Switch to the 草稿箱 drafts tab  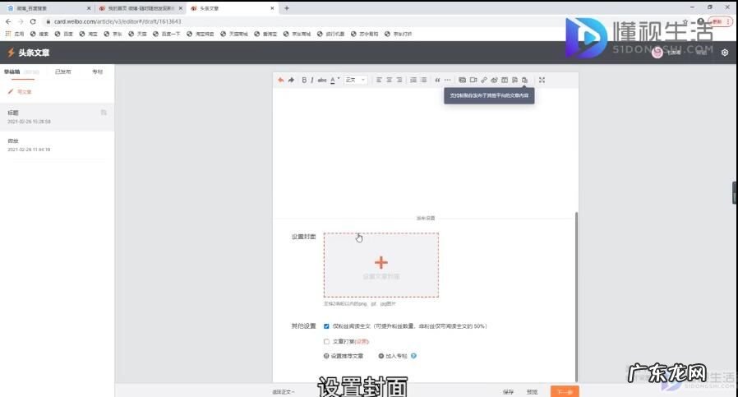pos(12,72)
